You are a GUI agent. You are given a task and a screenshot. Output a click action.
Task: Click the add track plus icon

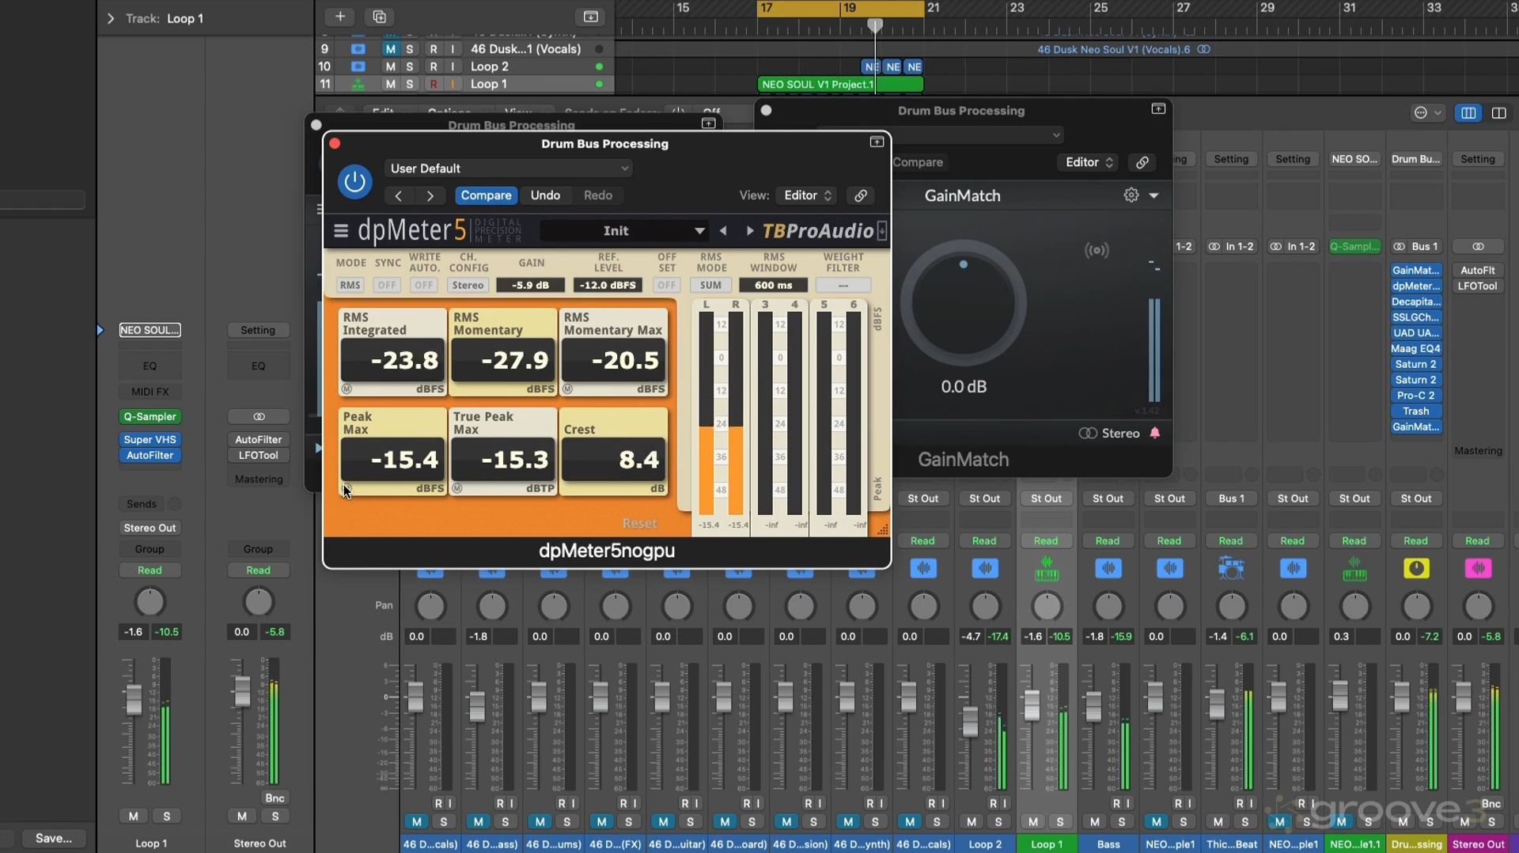[x=340, y=17]
